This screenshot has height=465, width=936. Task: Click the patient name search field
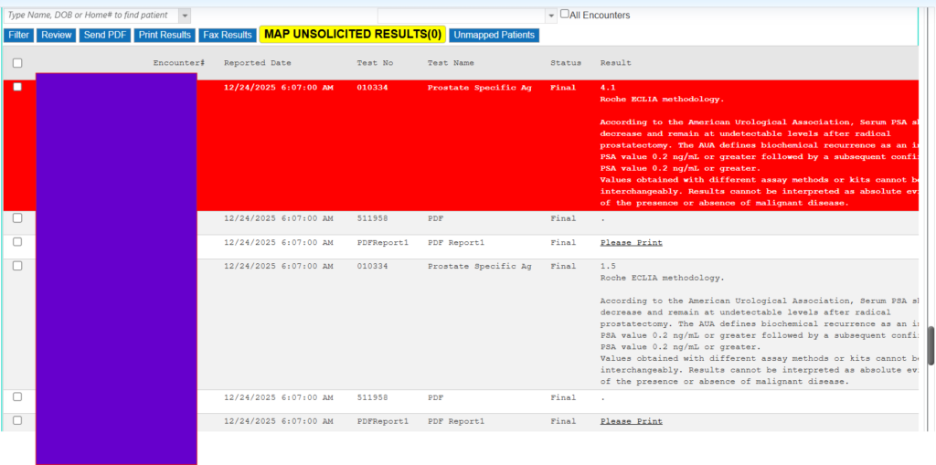90,16
